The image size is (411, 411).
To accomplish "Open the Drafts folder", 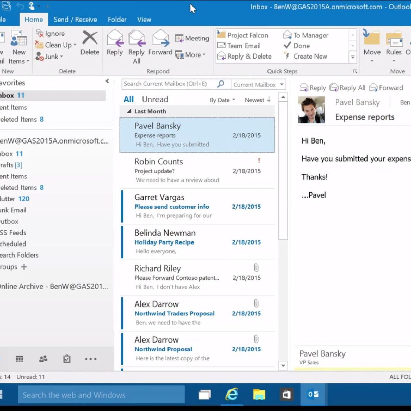I will tap(11, 165).
